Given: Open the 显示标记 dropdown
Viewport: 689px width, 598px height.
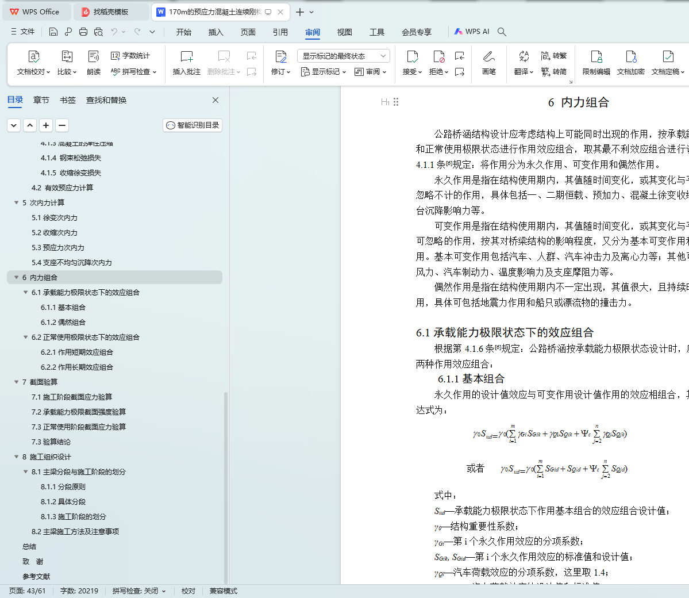Looking at the screenshot, I should [324, 72].
